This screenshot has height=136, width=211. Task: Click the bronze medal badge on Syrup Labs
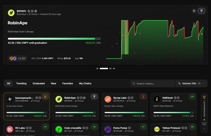tap(143, 97)
